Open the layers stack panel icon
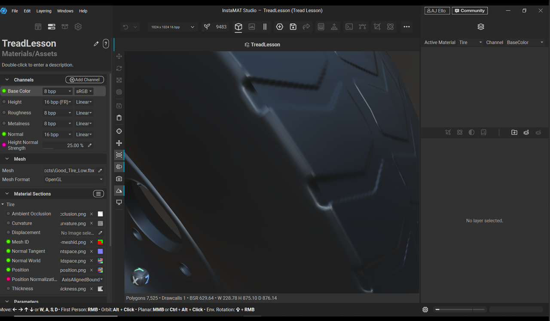This screenshot has width=550, height=321. 481,27
